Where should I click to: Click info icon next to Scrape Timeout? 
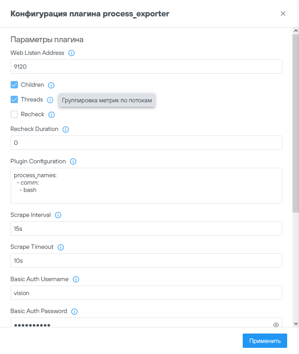pos(61,247)
